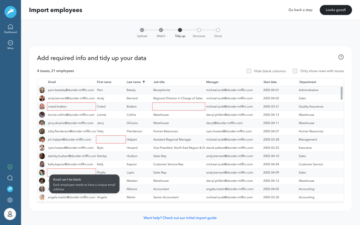The image size is (360, 225).
Task: Click the green shield icon in the sidebar
Action: (10, 167)
